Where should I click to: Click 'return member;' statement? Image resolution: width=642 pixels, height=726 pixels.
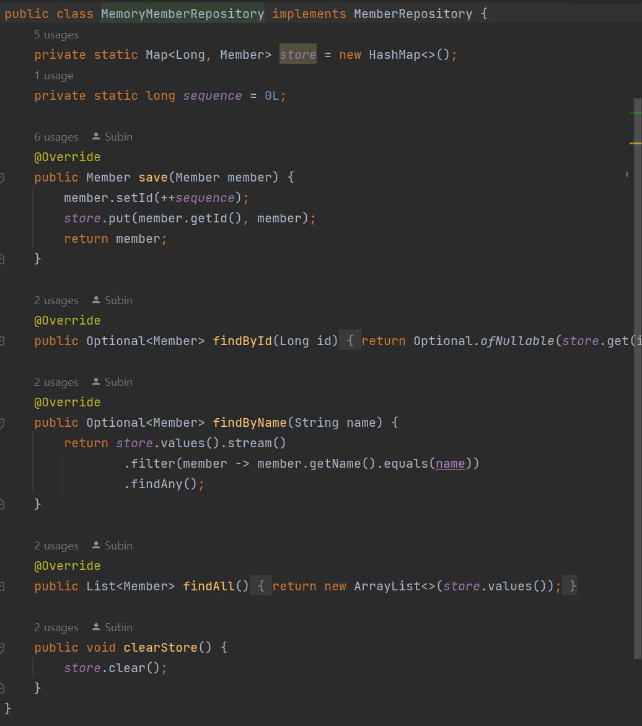point(115,238)
